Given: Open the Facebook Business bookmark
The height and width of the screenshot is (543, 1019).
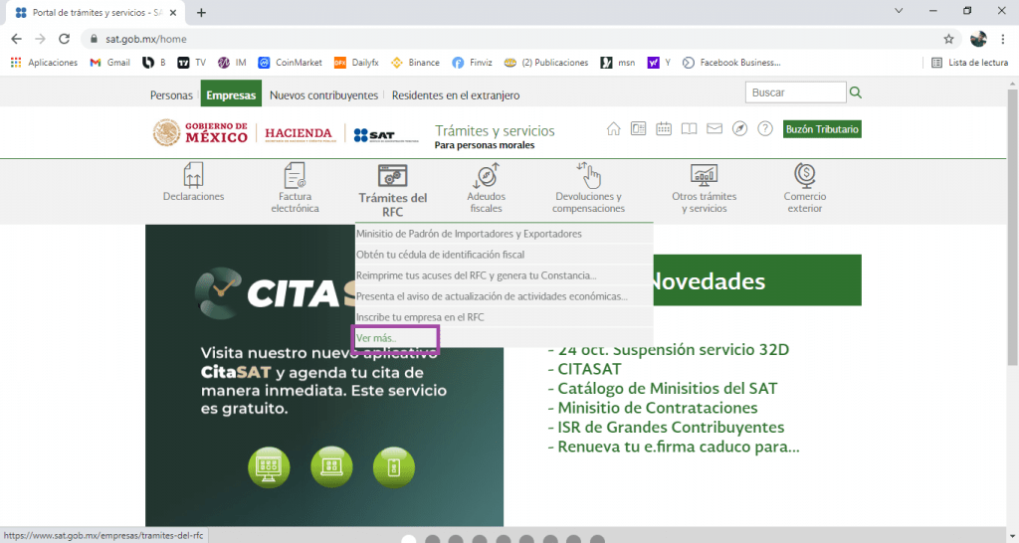Looking at the screenshot, I should [x=731, y=63].
